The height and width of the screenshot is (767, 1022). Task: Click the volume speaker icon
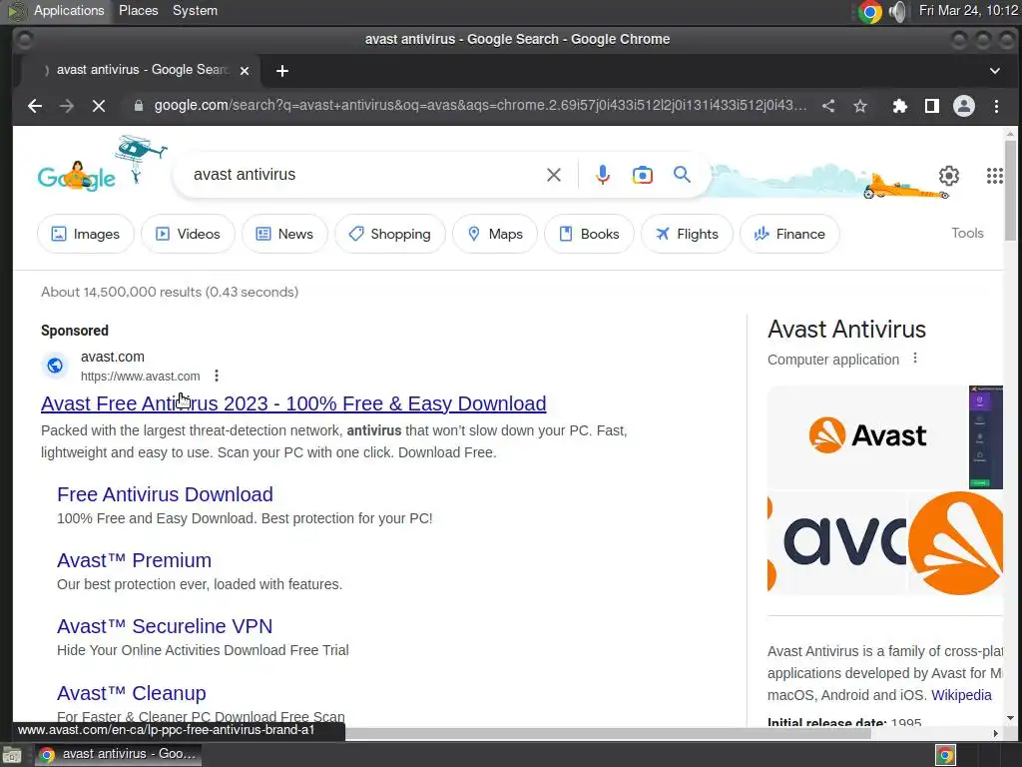tap(898, 12)
